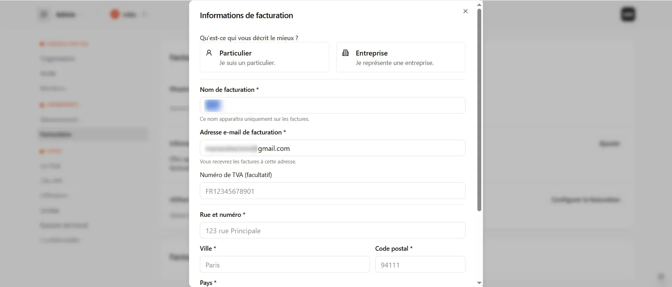Select the "Entreprise" billing option
This screenshot has width=672, height=287.
401,57
